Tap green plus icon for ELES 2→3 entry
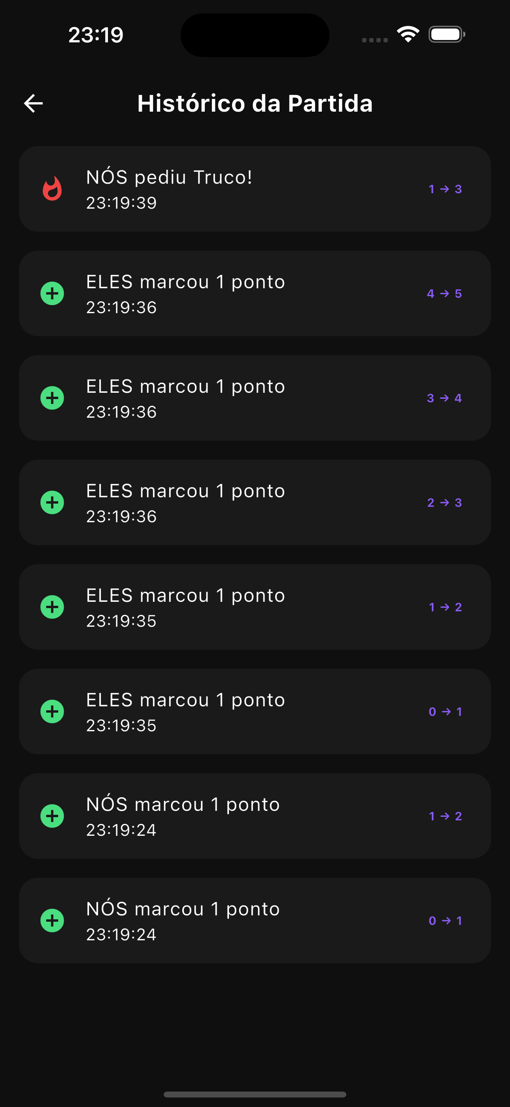The width and height of the screenshot is (510, 1107). coord(52,502)
